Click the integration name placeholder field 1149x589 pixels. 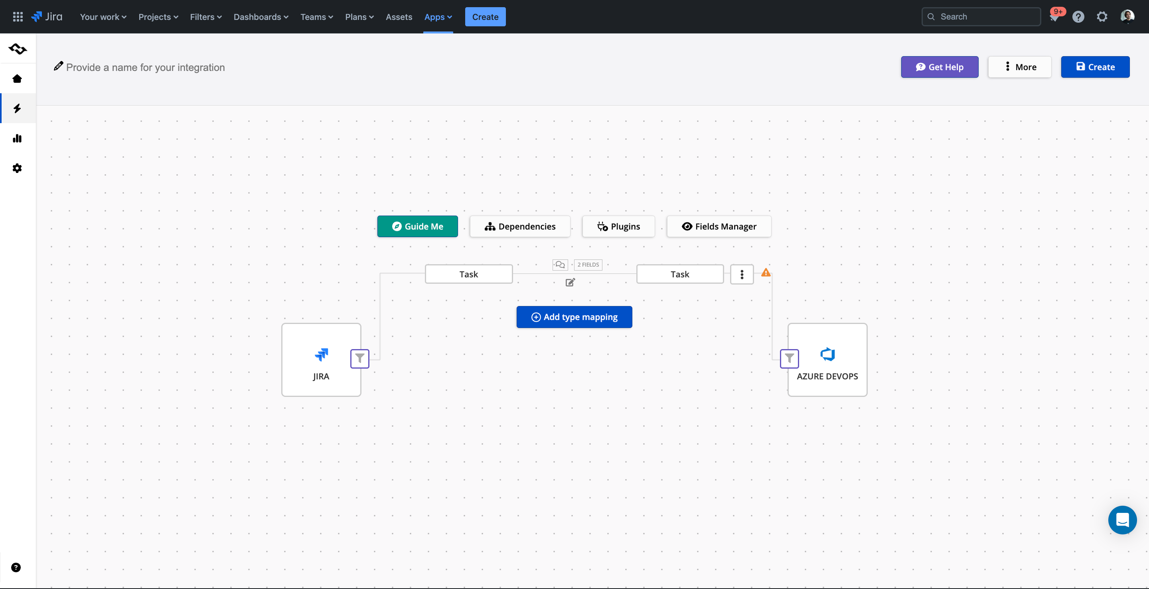[x=145, y=67]
